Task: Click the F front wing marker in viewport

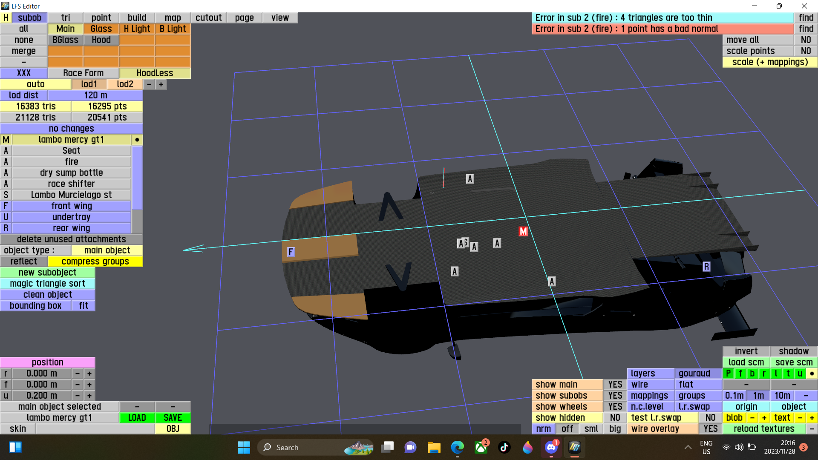Action: click(x=291, y=252)
